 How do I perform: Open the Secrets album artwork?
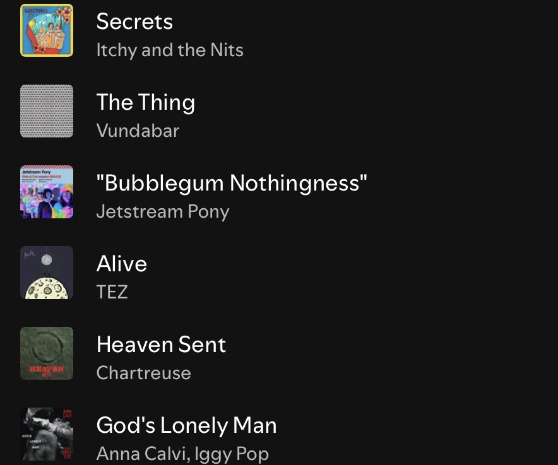coord(47,30)
